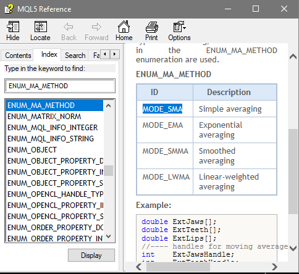Viewport: 299px width, 274px height.
Task: Select ENUM_MATRIX_NORM in index list
Action: click(55, 117)
